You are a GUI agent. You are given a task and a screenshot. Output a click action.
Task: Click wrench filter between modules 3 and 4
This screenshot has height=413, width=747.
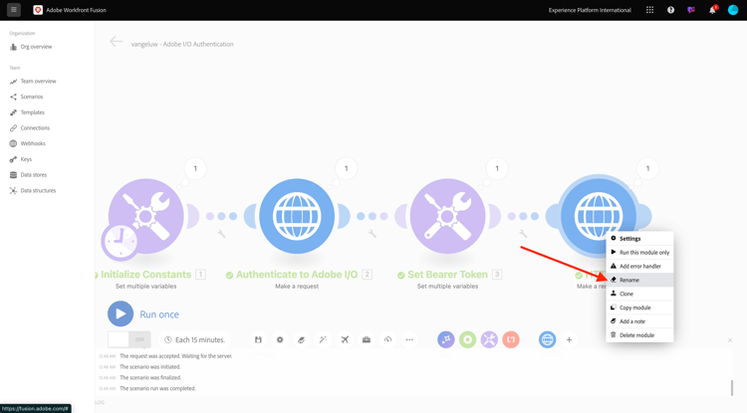(x=523, y=234)
